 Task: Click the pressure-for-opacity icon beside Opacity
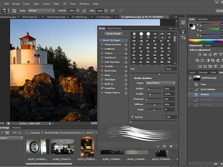click(84, 11)
